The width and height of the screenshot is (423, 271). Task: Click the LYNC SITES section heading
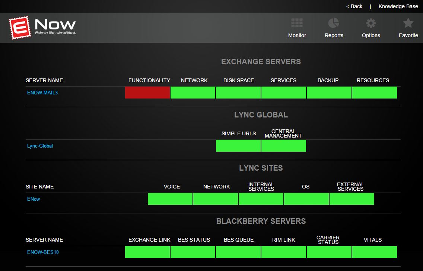[x=261, y=168]
